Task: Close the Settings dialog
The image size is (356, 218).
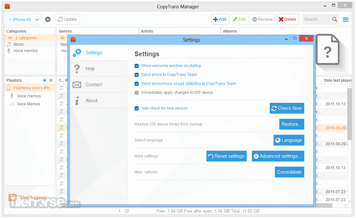Action: [306, 38]
